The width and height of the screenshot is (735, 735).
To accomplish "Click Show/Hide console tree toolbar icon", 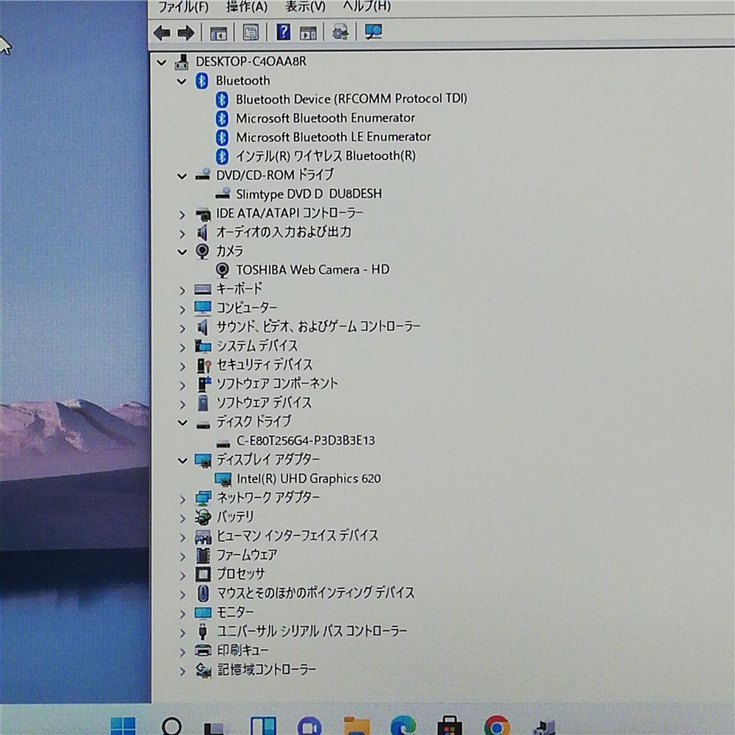I will point(218,32).
